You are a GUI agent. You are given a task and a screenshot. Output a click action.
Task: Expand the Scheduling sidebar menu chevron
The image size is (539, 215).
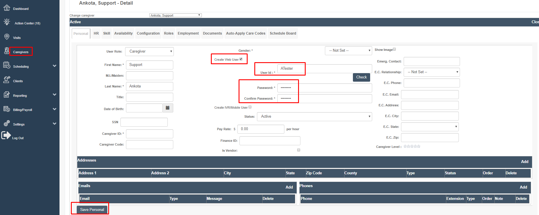[x=55, y=66]
